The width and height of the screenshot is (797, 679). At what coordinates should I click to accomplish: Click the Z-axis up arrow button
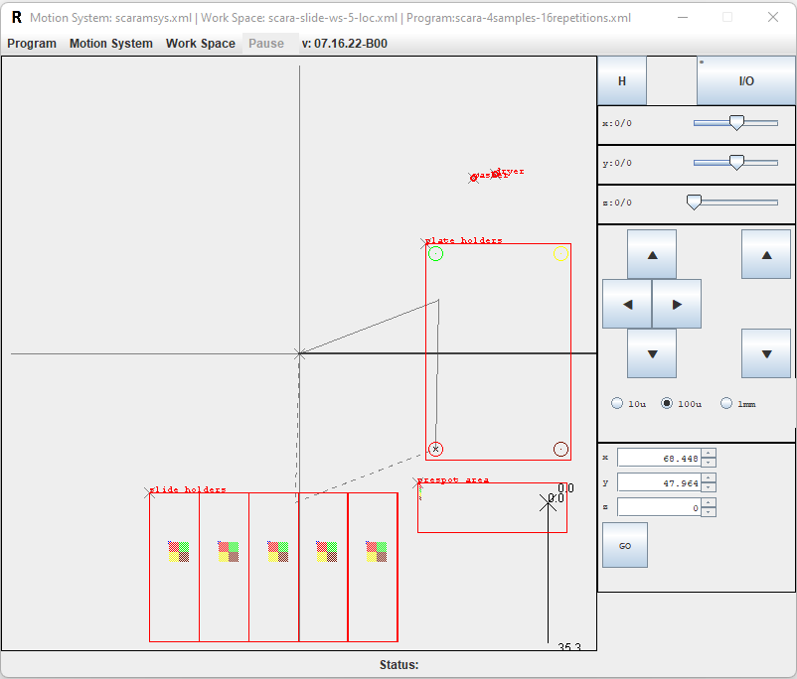point(766,254)
